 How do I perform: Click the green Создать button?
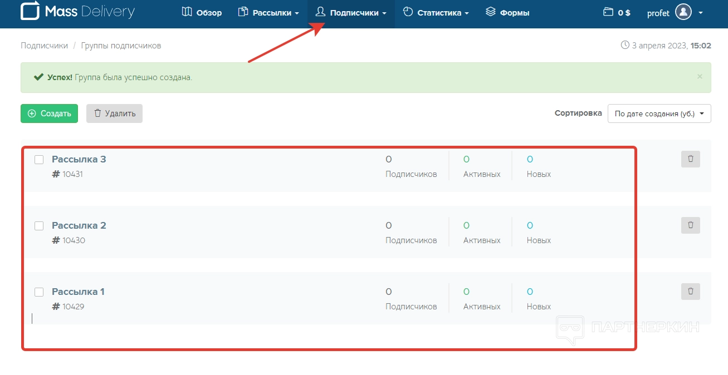click(49, 114)
